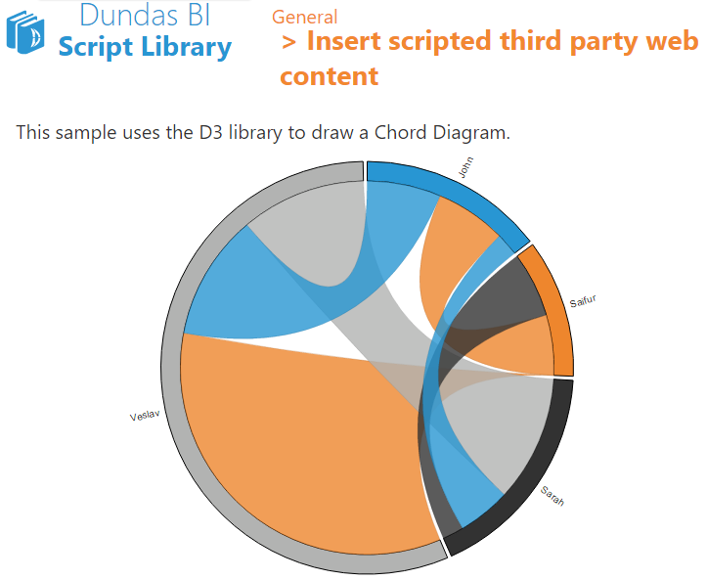The image size is (707, 580).
Task: Click the D3 Chord Diagram description text
Action: coord(263,133)
